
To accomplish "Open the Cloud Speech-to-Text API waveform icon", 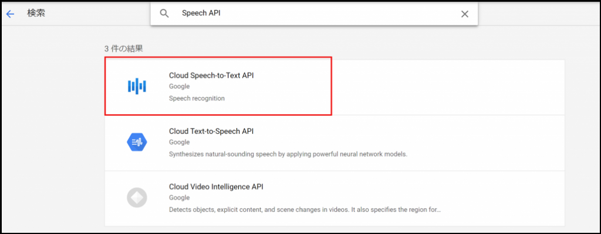I will [x=137, y=87].
